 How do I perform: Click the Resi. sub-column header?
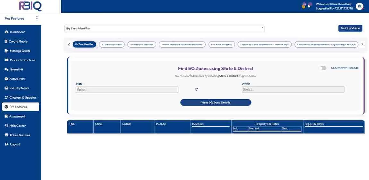[292, 128]
